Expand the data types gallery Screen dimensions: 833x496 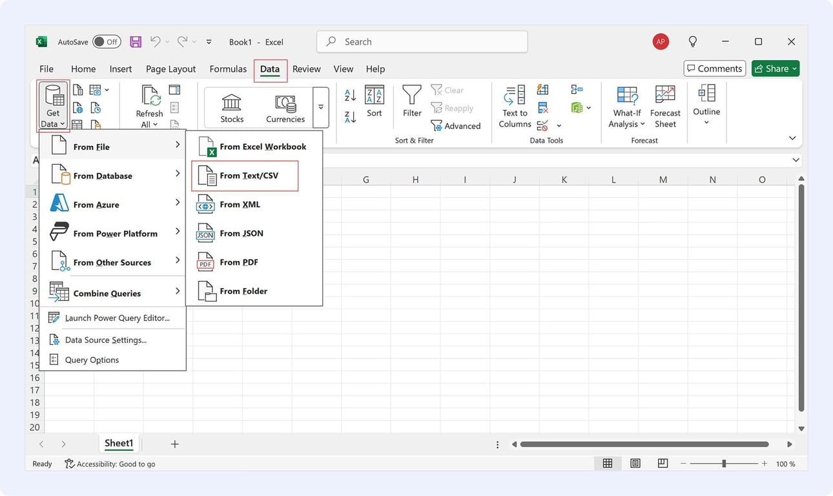[x=321, y=107]
